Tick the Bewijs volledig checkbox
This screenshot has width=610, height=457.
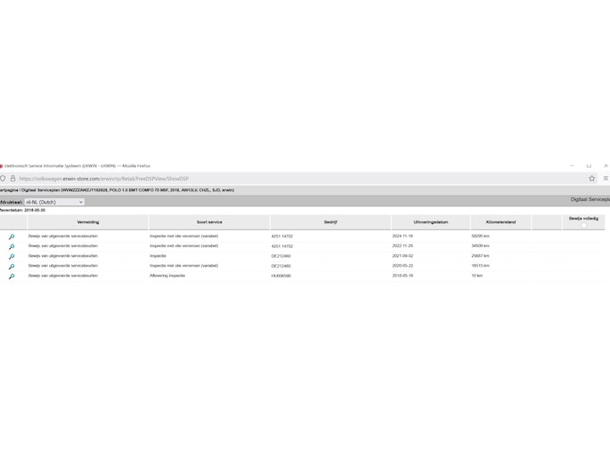click(x=584, y=225)
